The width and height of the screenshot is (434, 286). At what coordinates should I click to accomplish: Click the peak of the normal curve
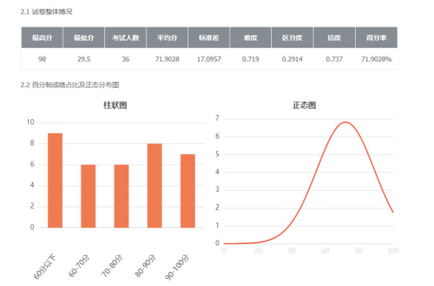click(x=346, y=122)
